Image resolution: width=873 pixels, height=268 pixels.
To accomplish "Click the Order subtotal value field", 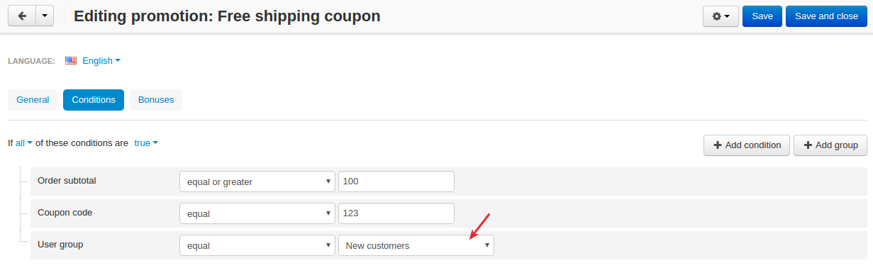I will pos(396,182).
